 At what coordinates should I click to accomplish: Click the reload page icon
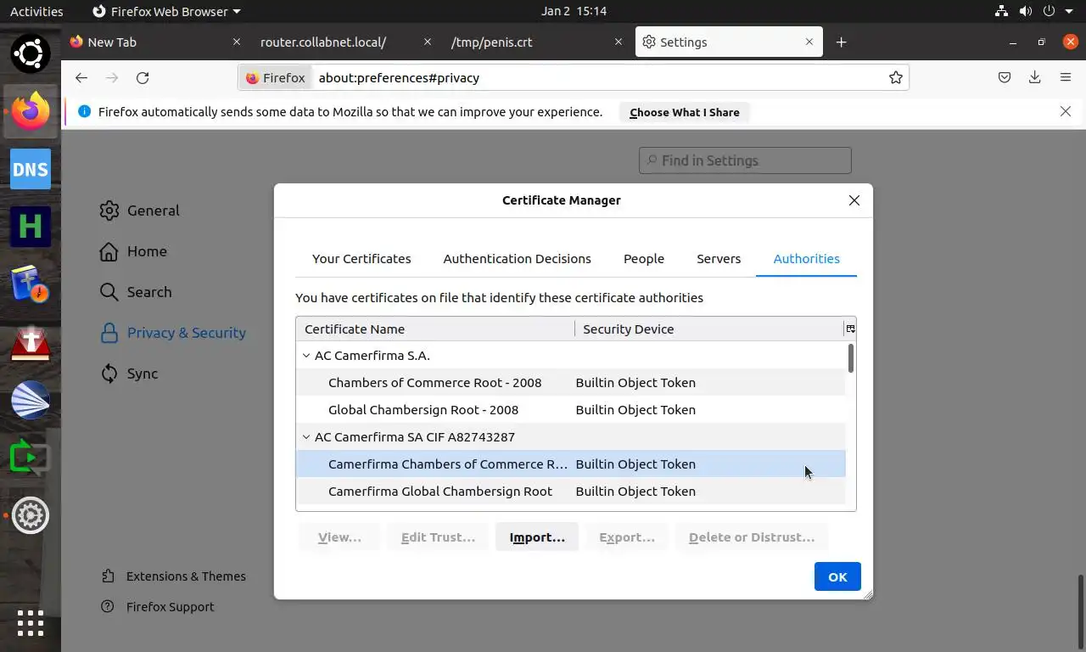(143, 78)
